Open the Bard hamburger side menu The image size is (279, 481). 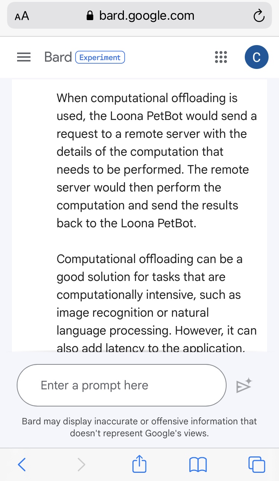[x=24, y=57]
